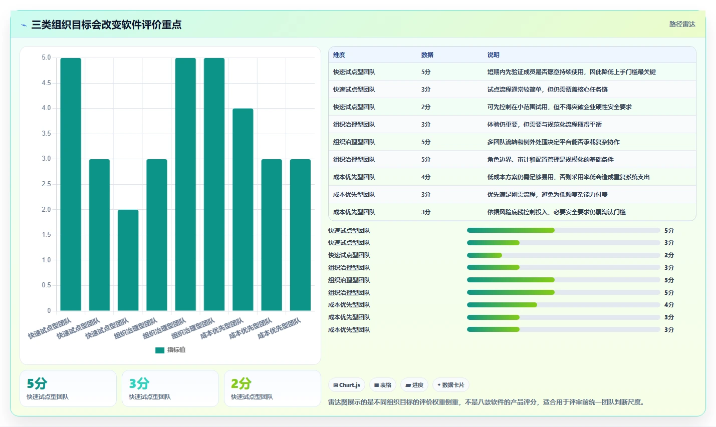716x427 pixels.
Task: Select the row about 低成本方案仍需足够易用
Action: coord(512,177)
